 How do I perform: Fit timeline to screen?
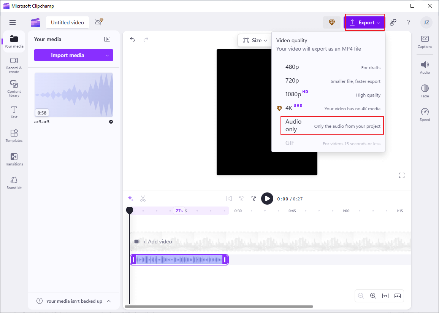385,296
